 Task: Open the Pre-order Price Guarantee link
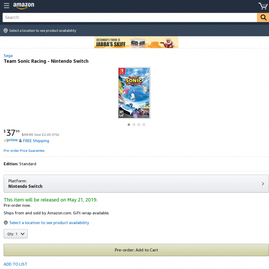pyautogui.click(x=24, y=151)
